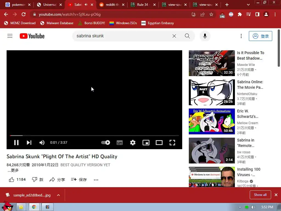
Task: Pause the video with the pause button
Action: pos(16,143)
